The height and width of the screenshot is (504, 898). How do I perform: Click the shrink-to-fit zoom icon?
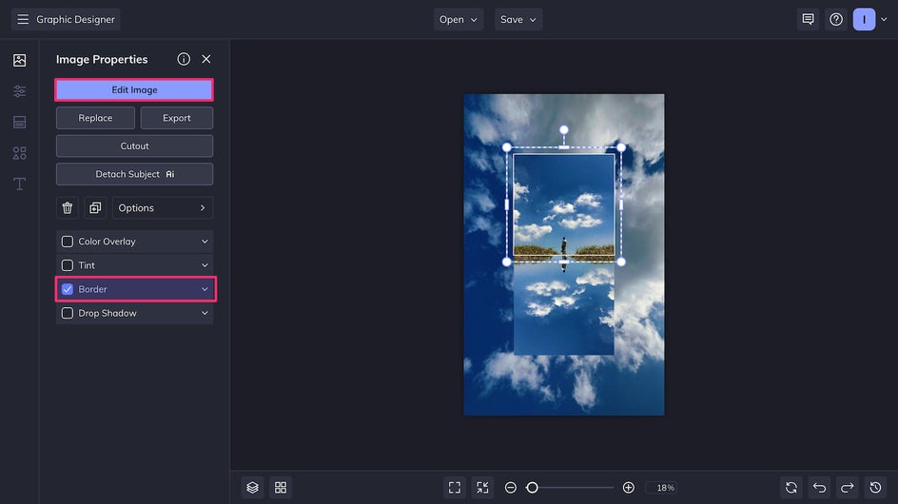(483, 488)
